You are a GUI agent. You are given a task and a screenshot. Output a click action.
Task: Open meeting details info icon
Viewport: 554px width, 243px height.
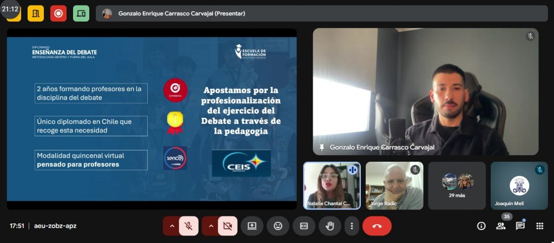[481, 226]
